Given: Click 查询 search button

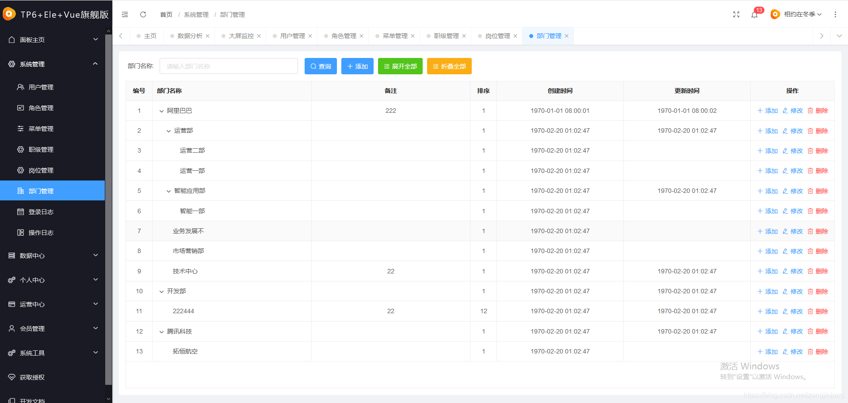Looking at the screenshot, I should click(x=321, y=66).
